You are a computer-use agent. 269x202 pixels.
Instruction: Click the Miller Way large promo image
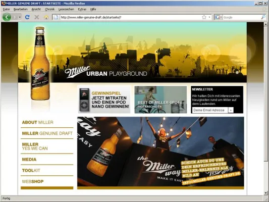point(160,151)
